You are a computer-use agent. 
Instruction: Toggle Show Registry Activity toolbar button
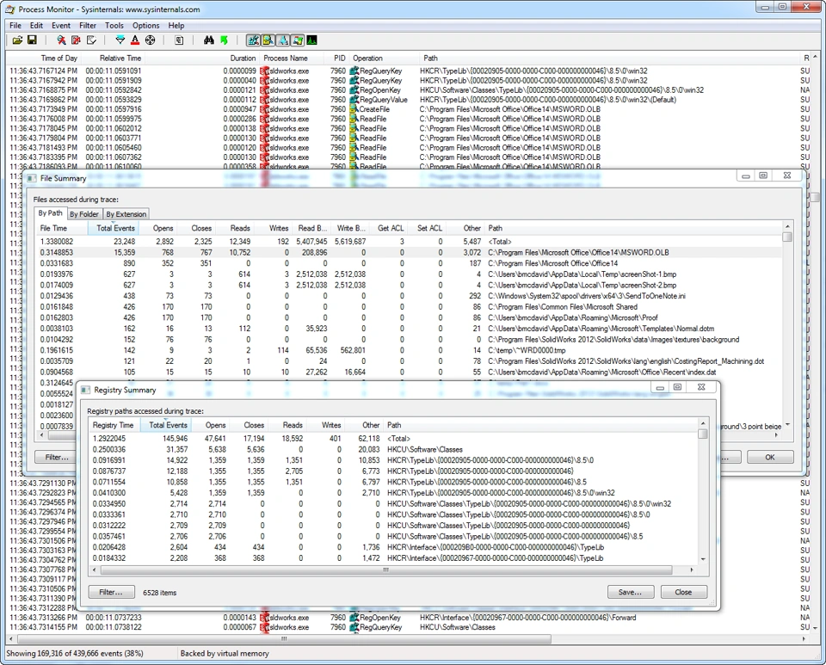(253, 40)
